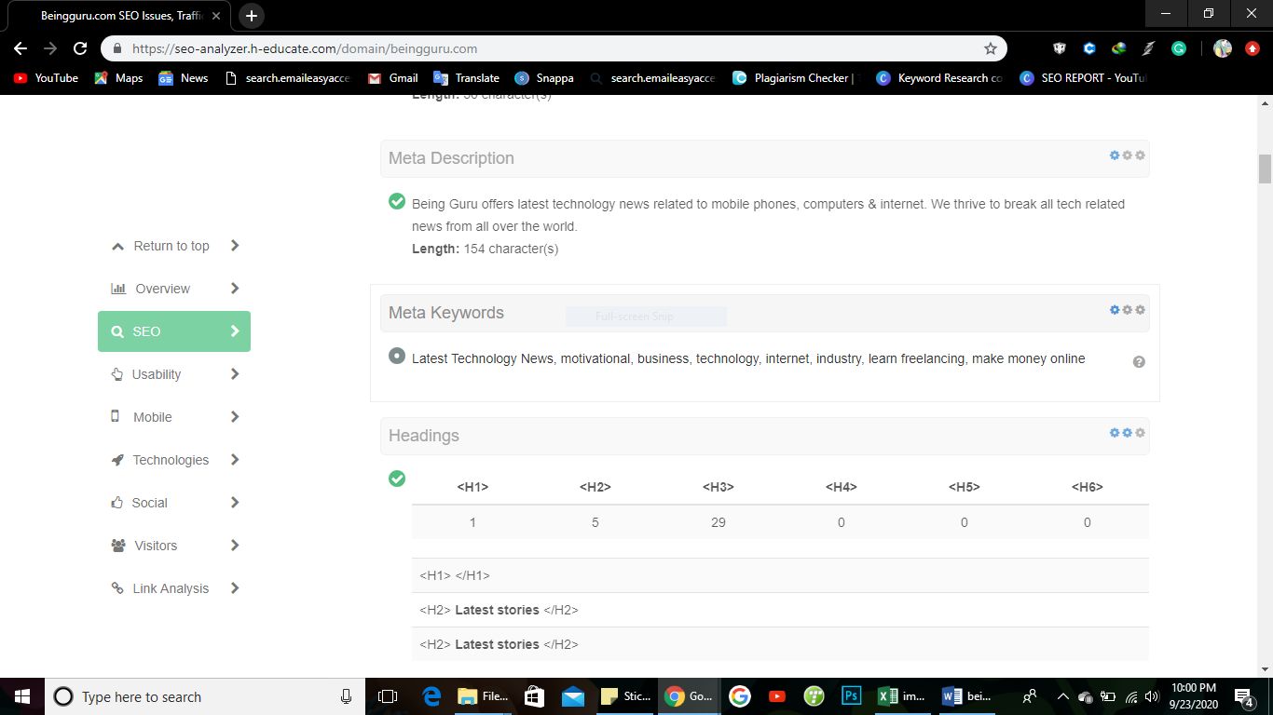This screenshot has width=1273, height=715.
Task: Select the Link Analysis chain icon
Action: click(116, 588)
